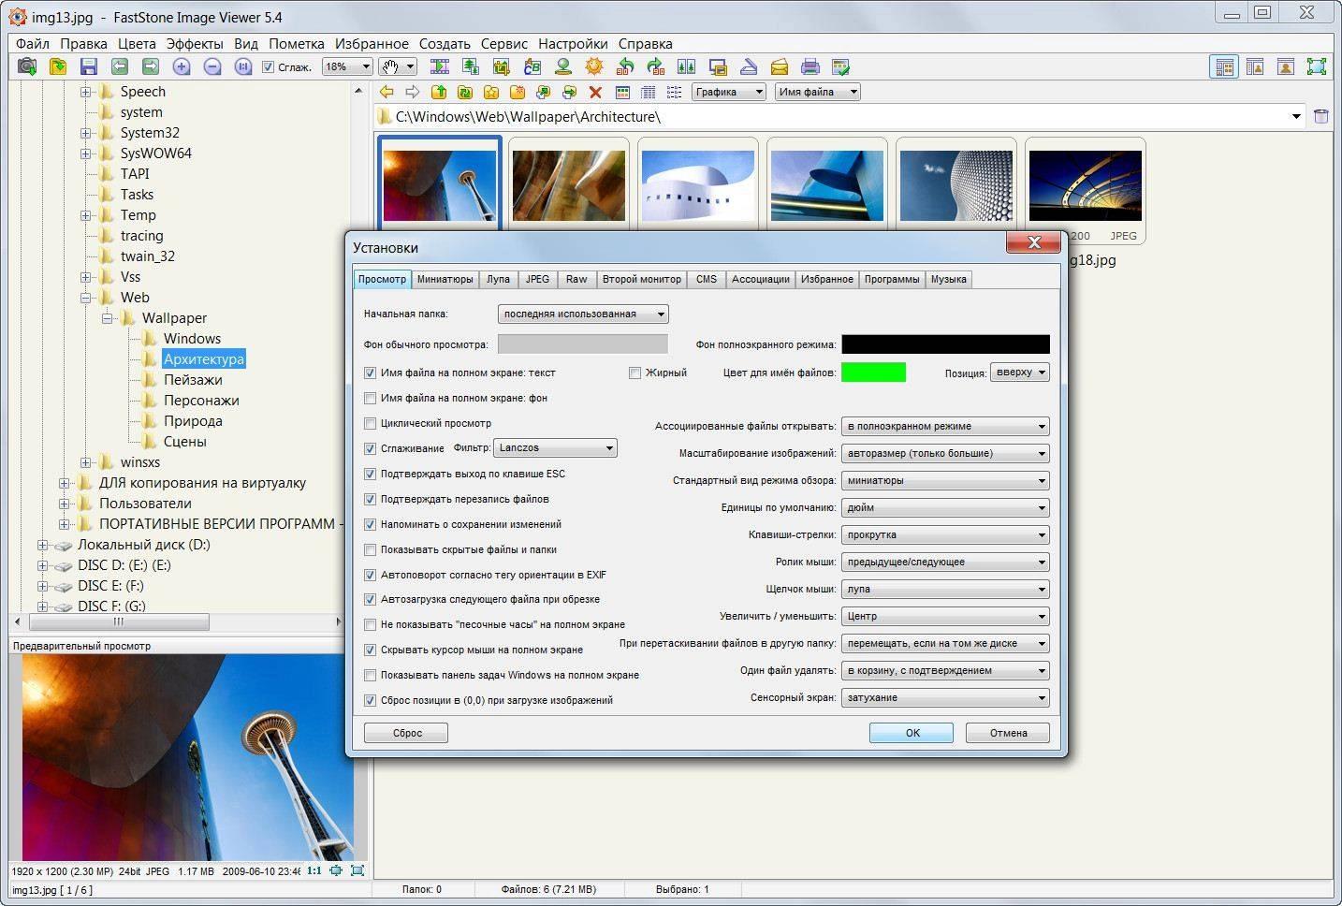
Task: Click the Отмена button
Action: (1008, 733)
